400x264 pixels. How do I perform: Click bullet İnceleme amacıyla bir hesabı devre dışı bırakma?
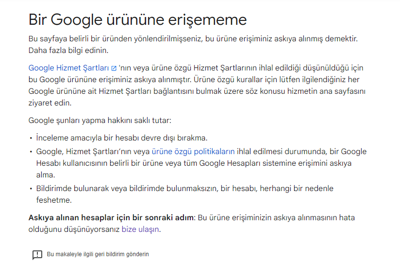coord(122,138)
